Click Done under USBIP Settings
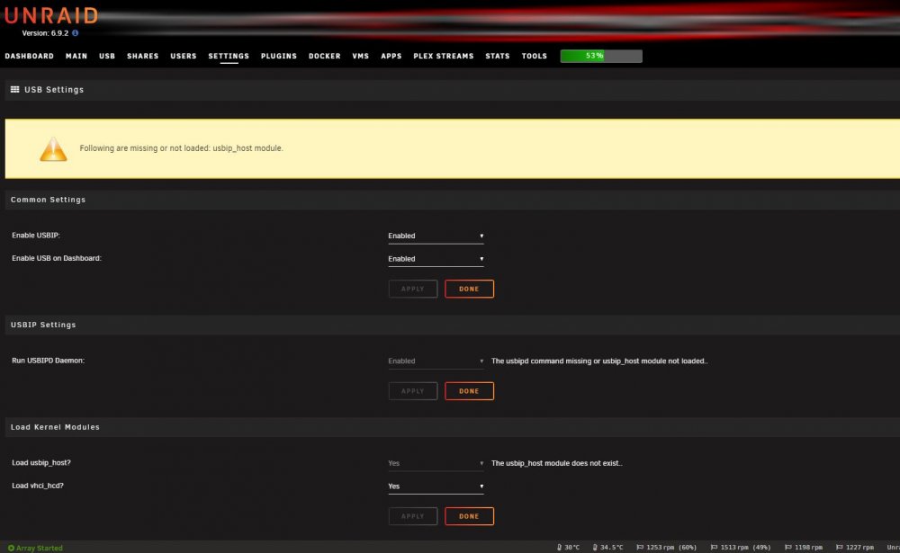The image size is (900, 553). (469, 390)
